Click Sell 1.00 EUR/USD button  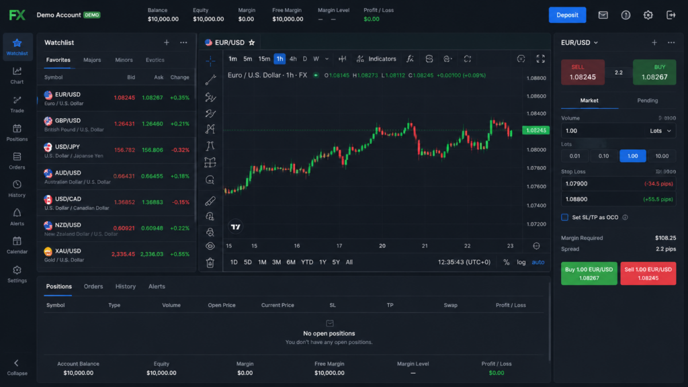[648, 273]
